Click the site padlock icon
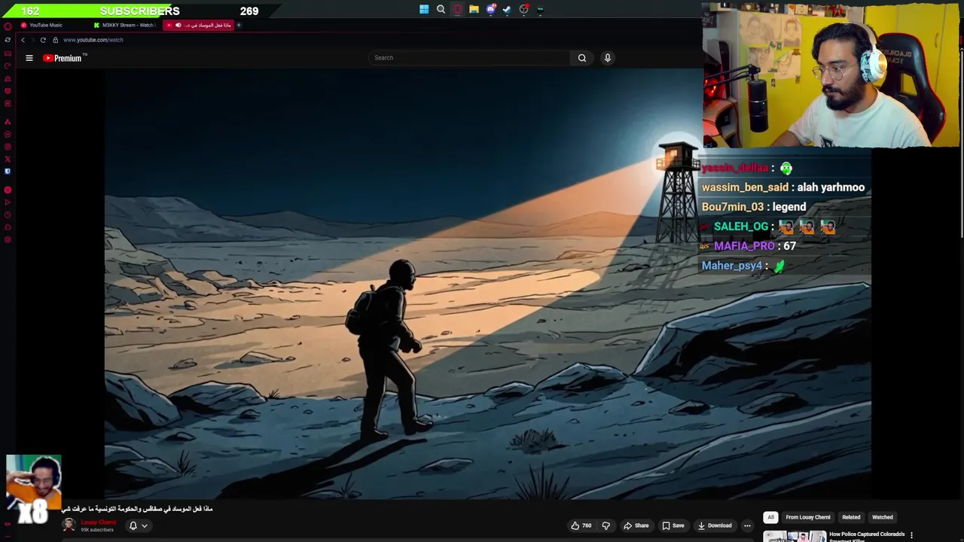The width and height of the screenshot is (964, 542). pyautogui.click(x=55, y=40)
